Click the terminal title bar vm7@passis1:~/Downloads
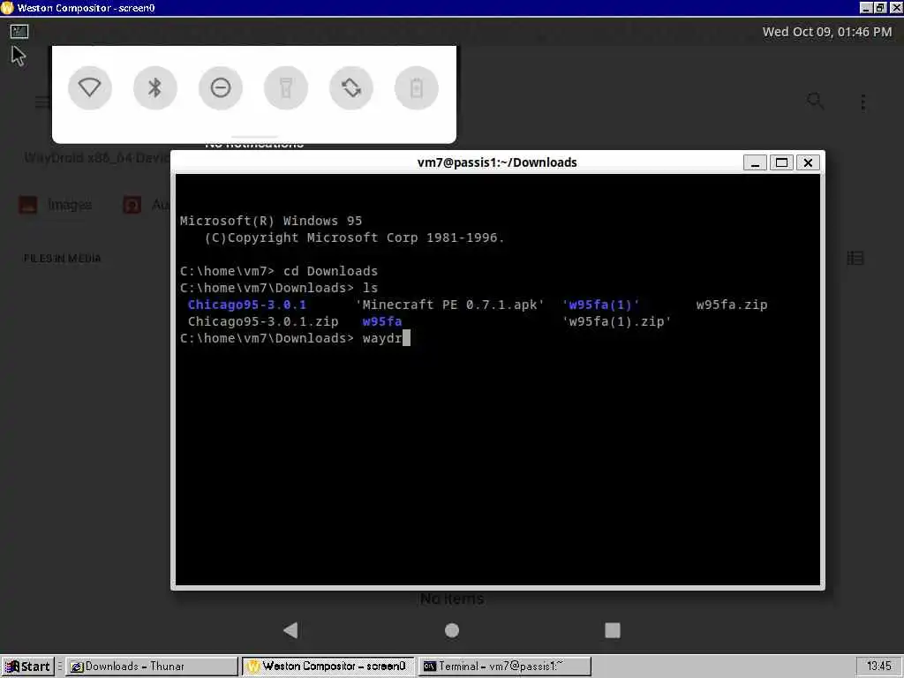The height and width of the screenshot is (678, 904). 497,162
